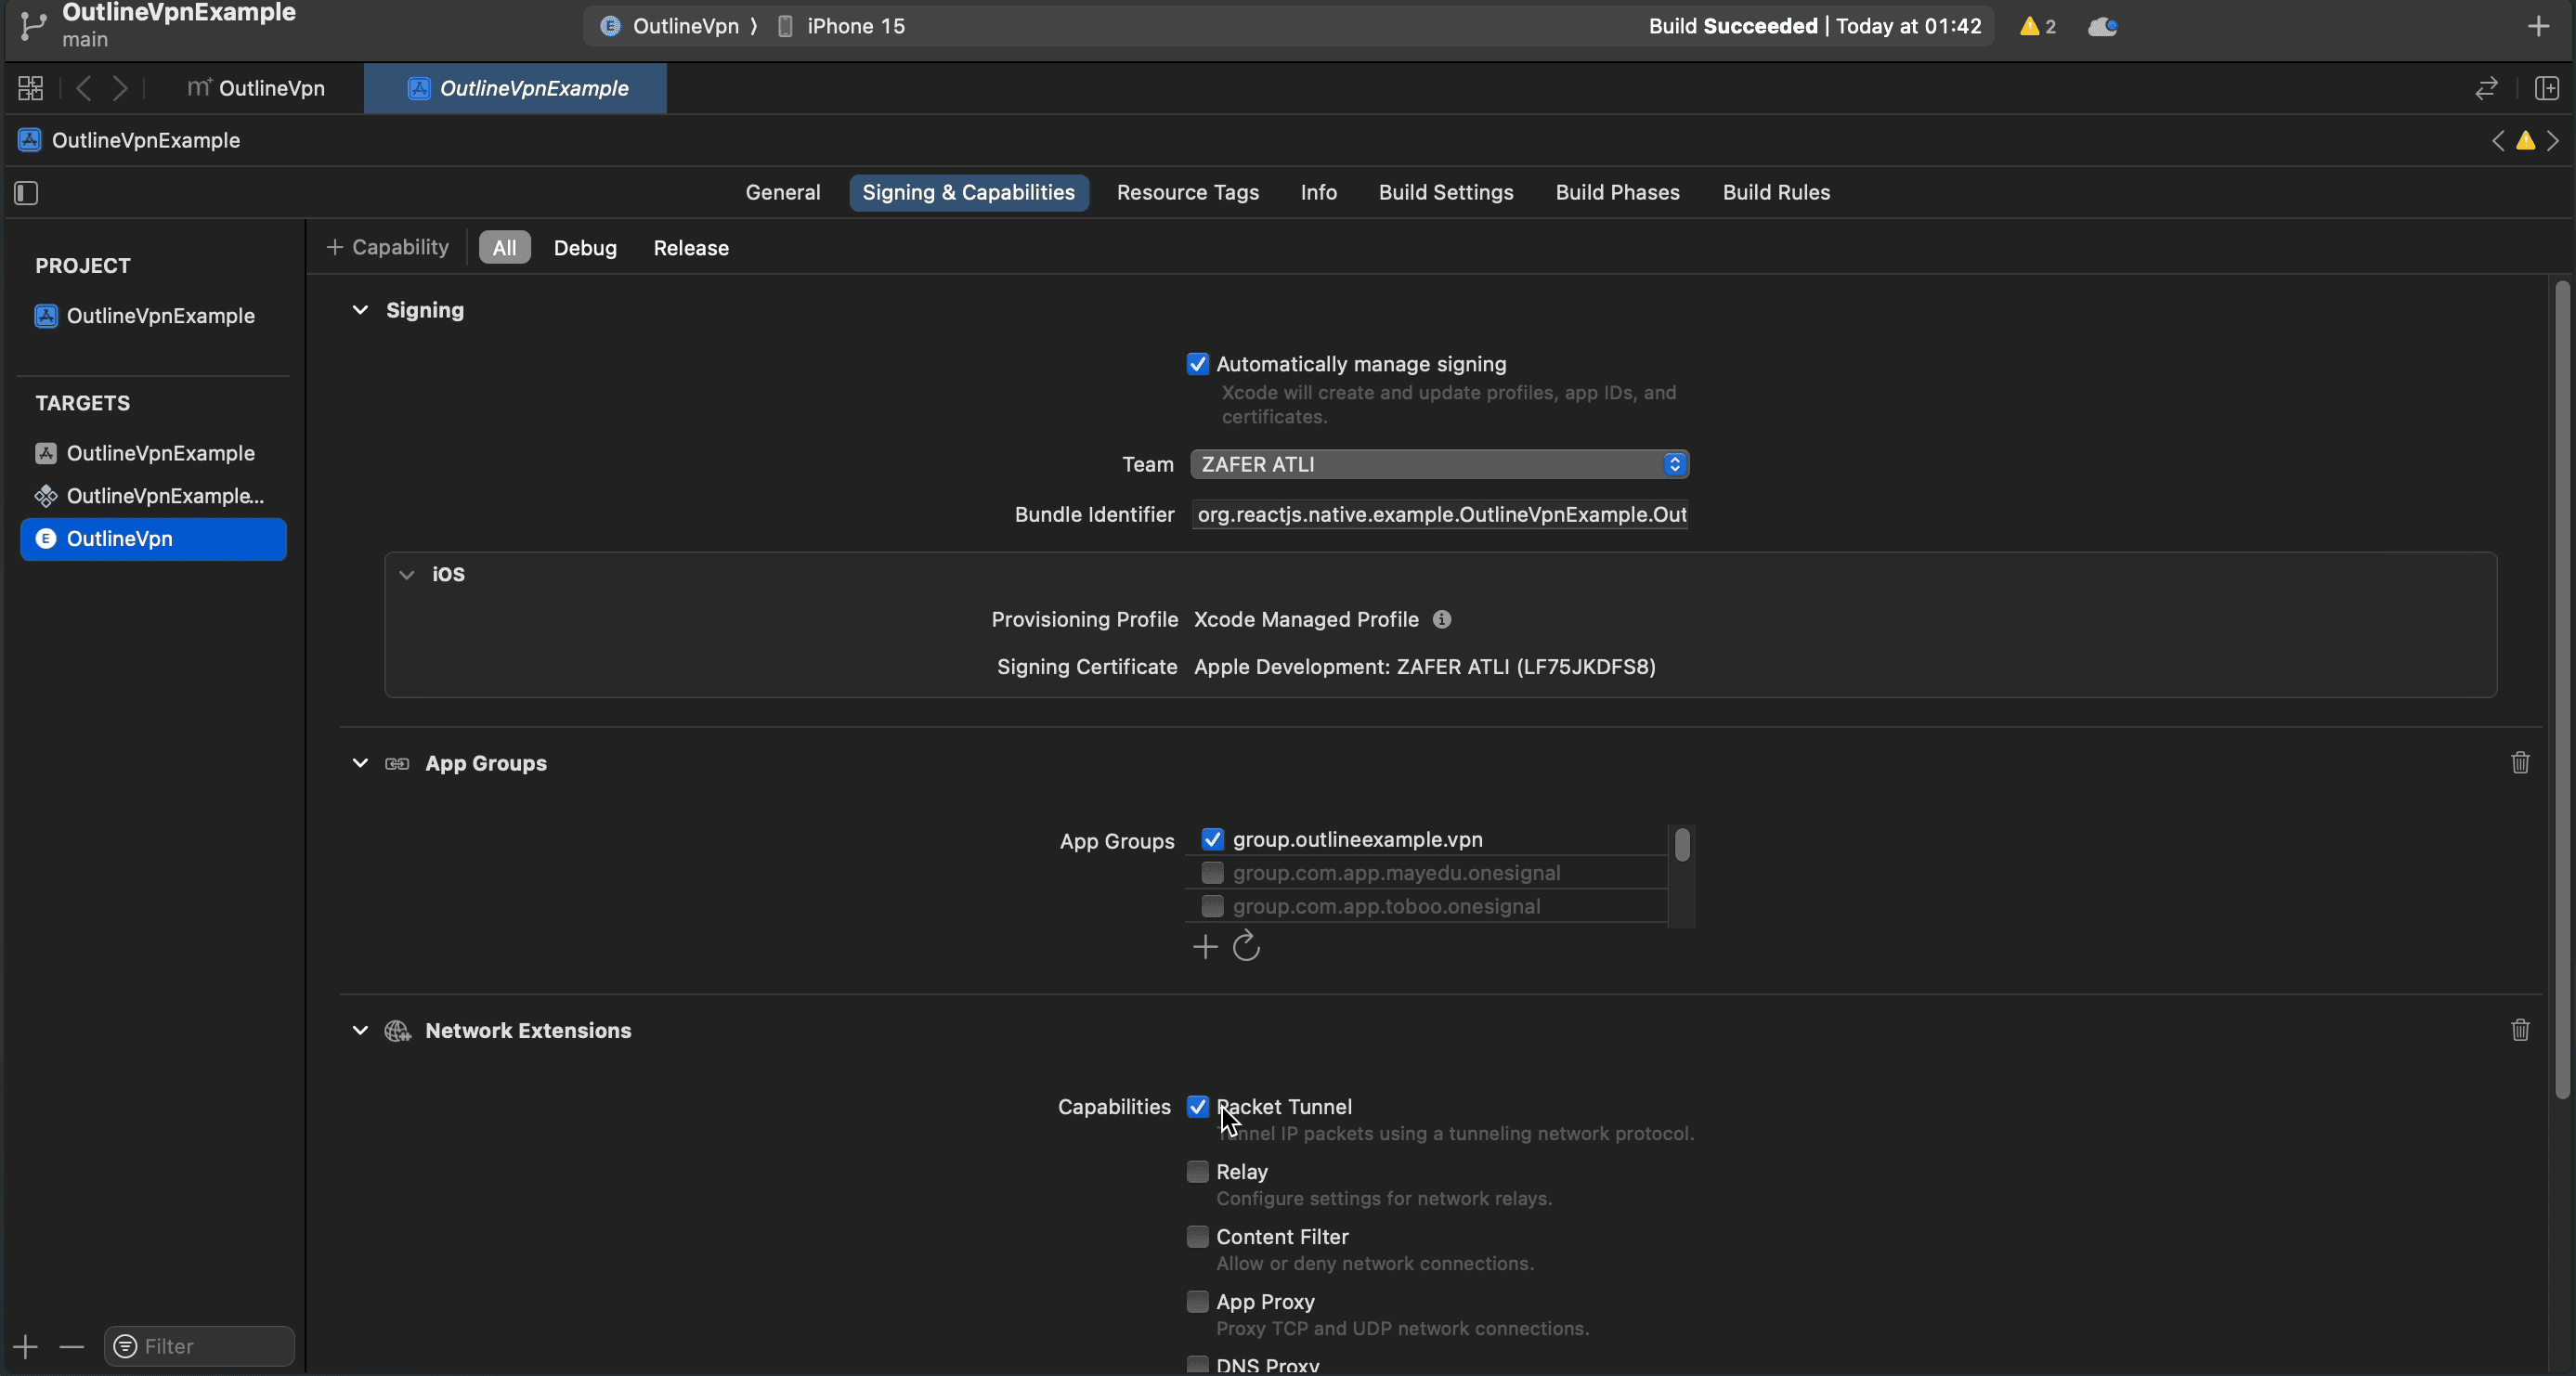Collapse the Signing section
The width and height of the screenshot is (2576, 1376).
[360, 310]
